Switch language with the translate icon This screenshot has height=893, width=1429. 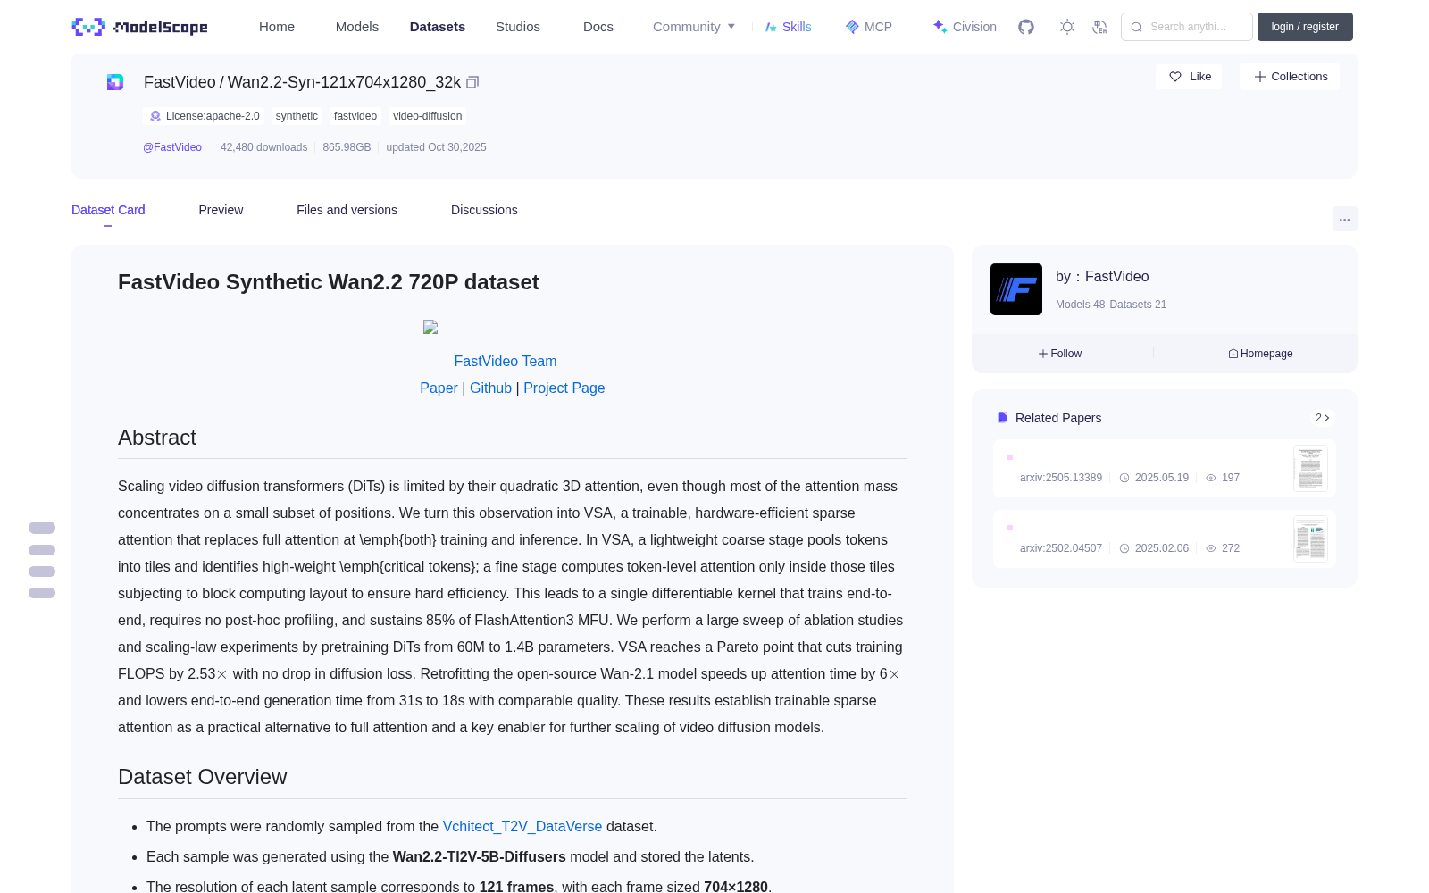pos(1100,27)
